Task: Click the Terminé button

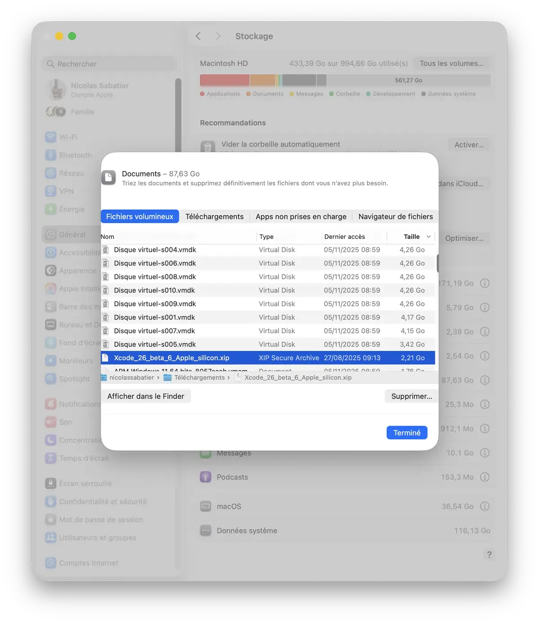Action: click(x=406, y=433)
